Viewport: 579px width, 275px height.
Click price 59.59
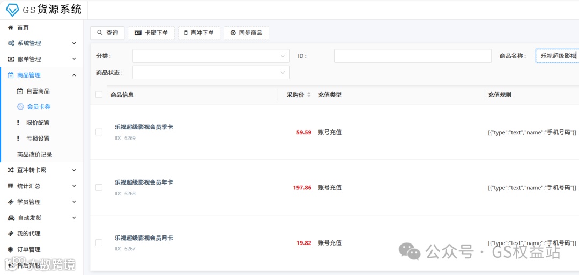(303, 132)
